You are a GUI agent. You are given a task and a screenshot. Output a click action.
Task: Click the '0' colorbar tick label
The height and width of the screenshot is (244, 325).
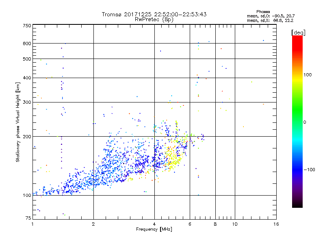pyautogui.click(x=305, y=122)
